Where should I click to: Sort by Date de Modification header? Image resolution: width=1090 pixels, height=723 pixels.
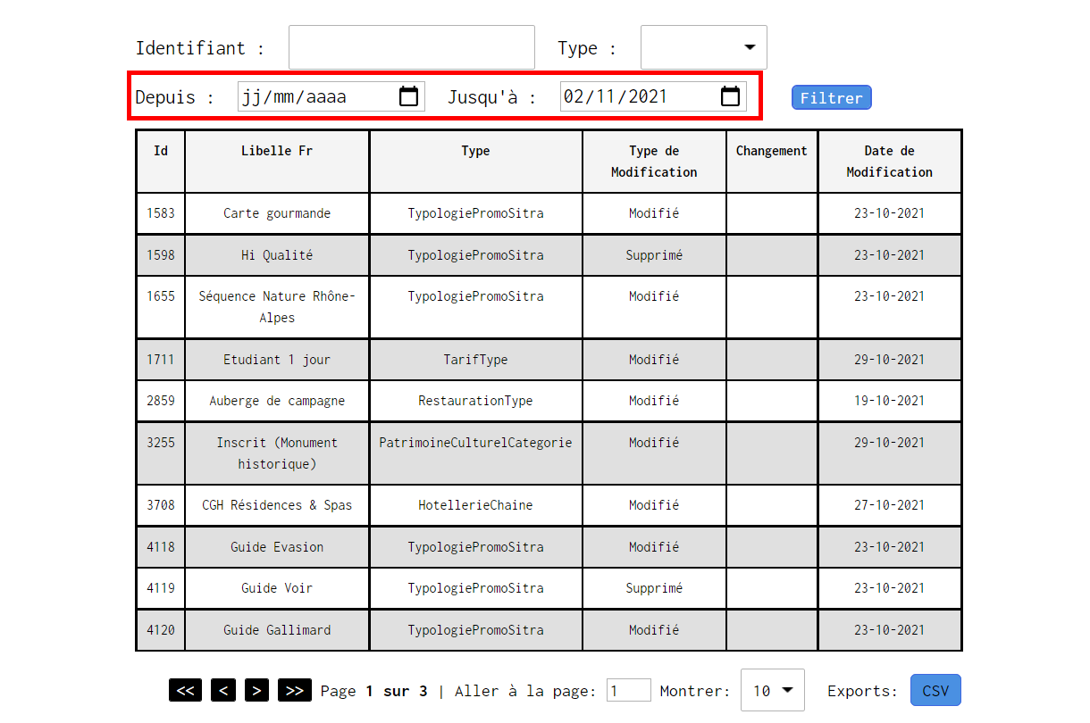(890, 162)
